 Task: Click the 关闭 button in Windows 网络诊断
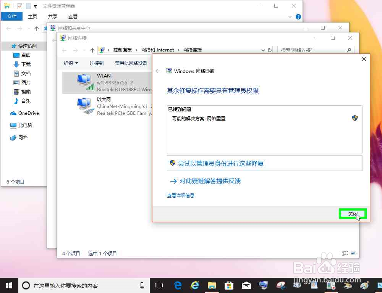pyautogui.click(x=352, y=214)
